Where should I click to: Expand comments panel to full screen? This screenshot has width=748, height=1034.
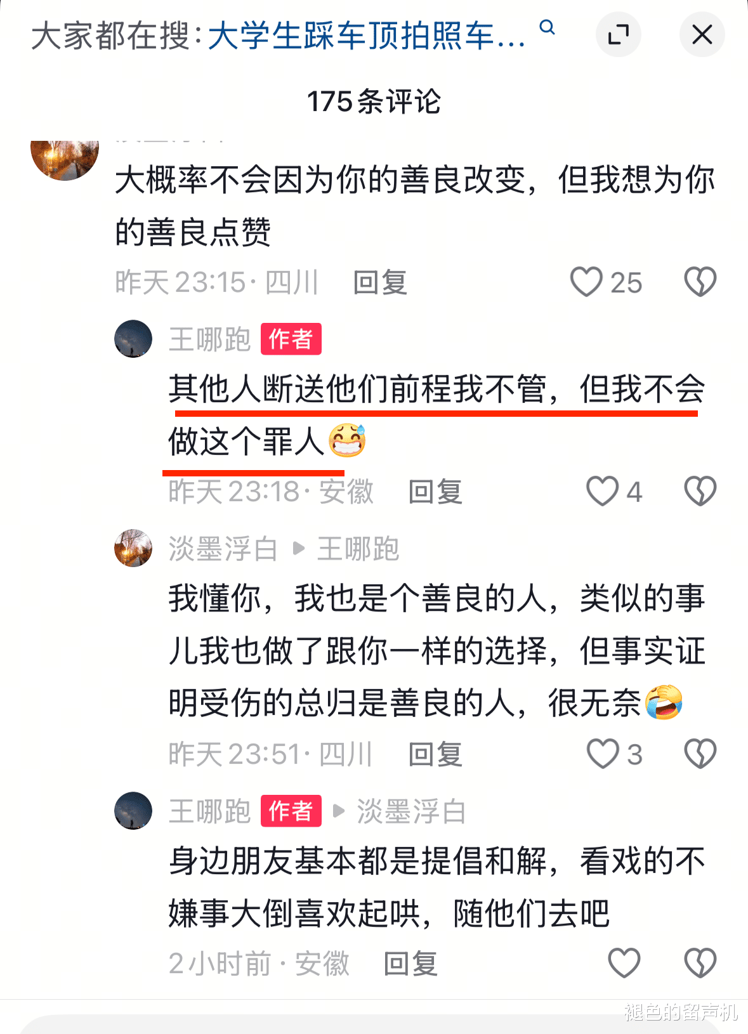click(x=618, y=34)
